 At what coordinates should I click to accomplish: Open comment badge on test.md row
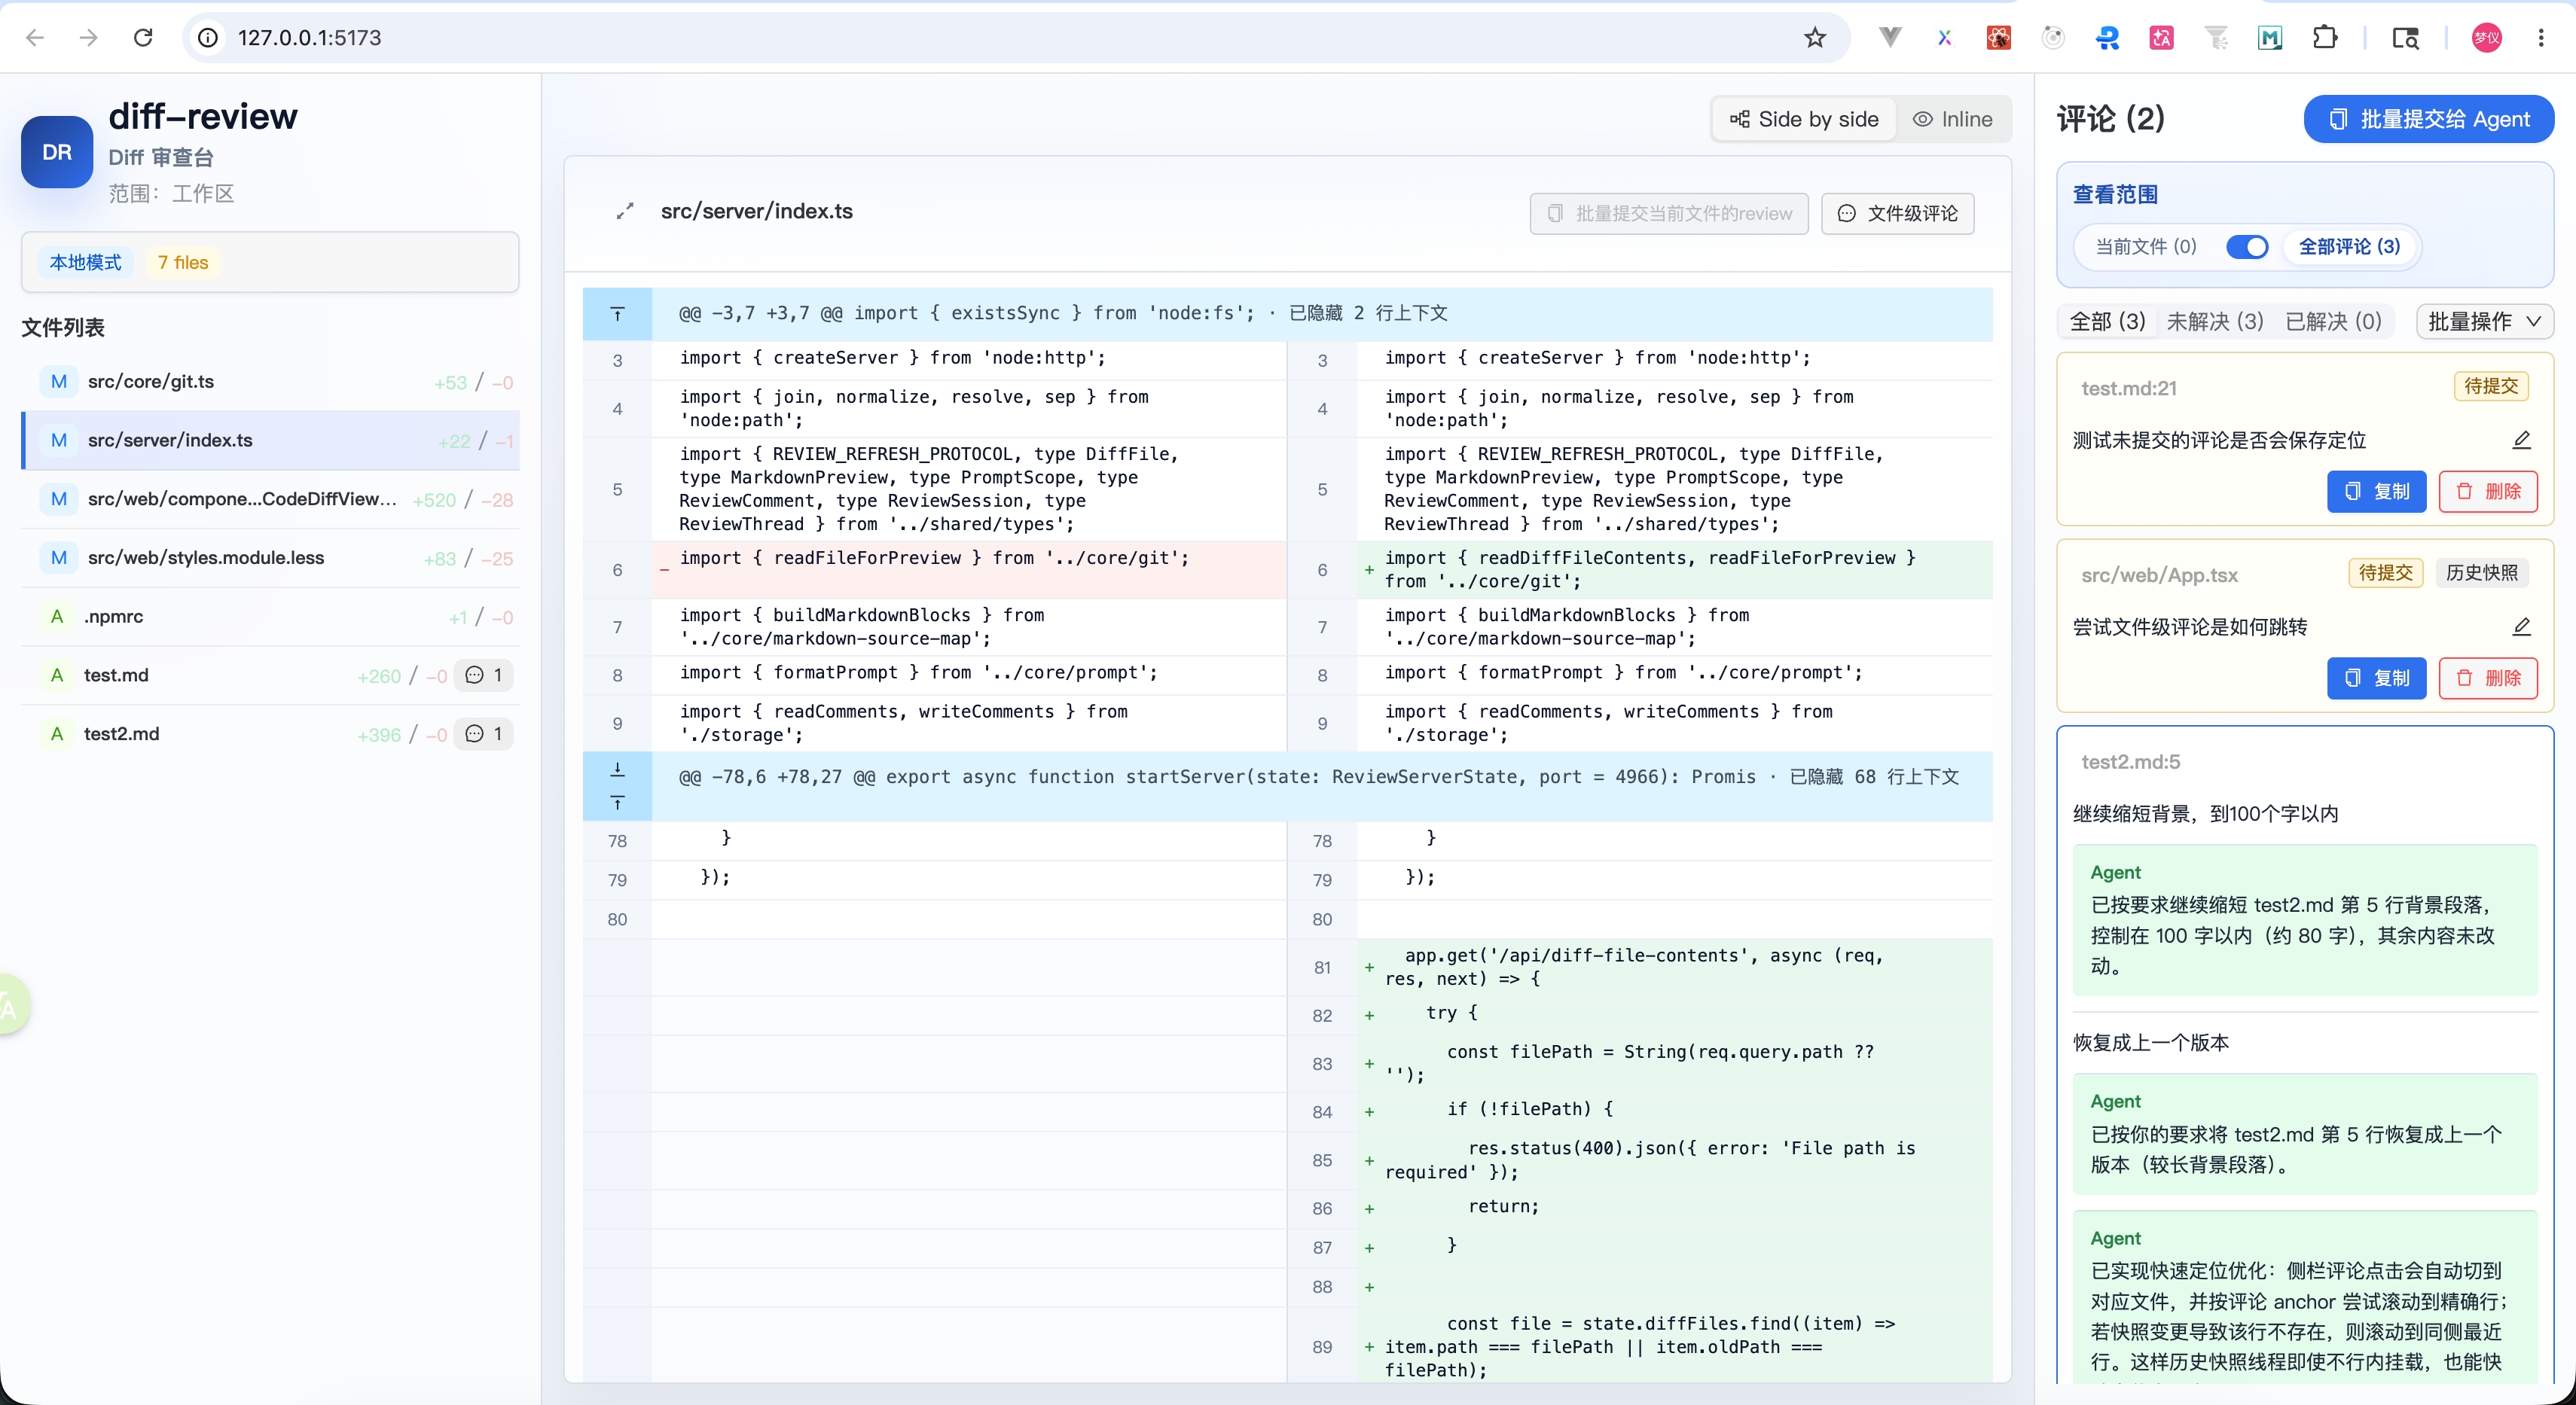click(484, 675)
